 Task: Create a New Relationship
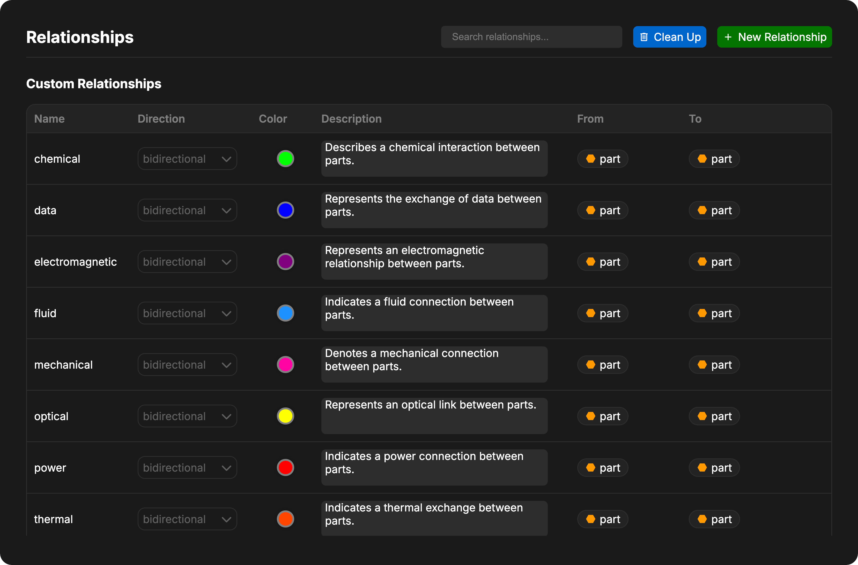tap(774, 37)
